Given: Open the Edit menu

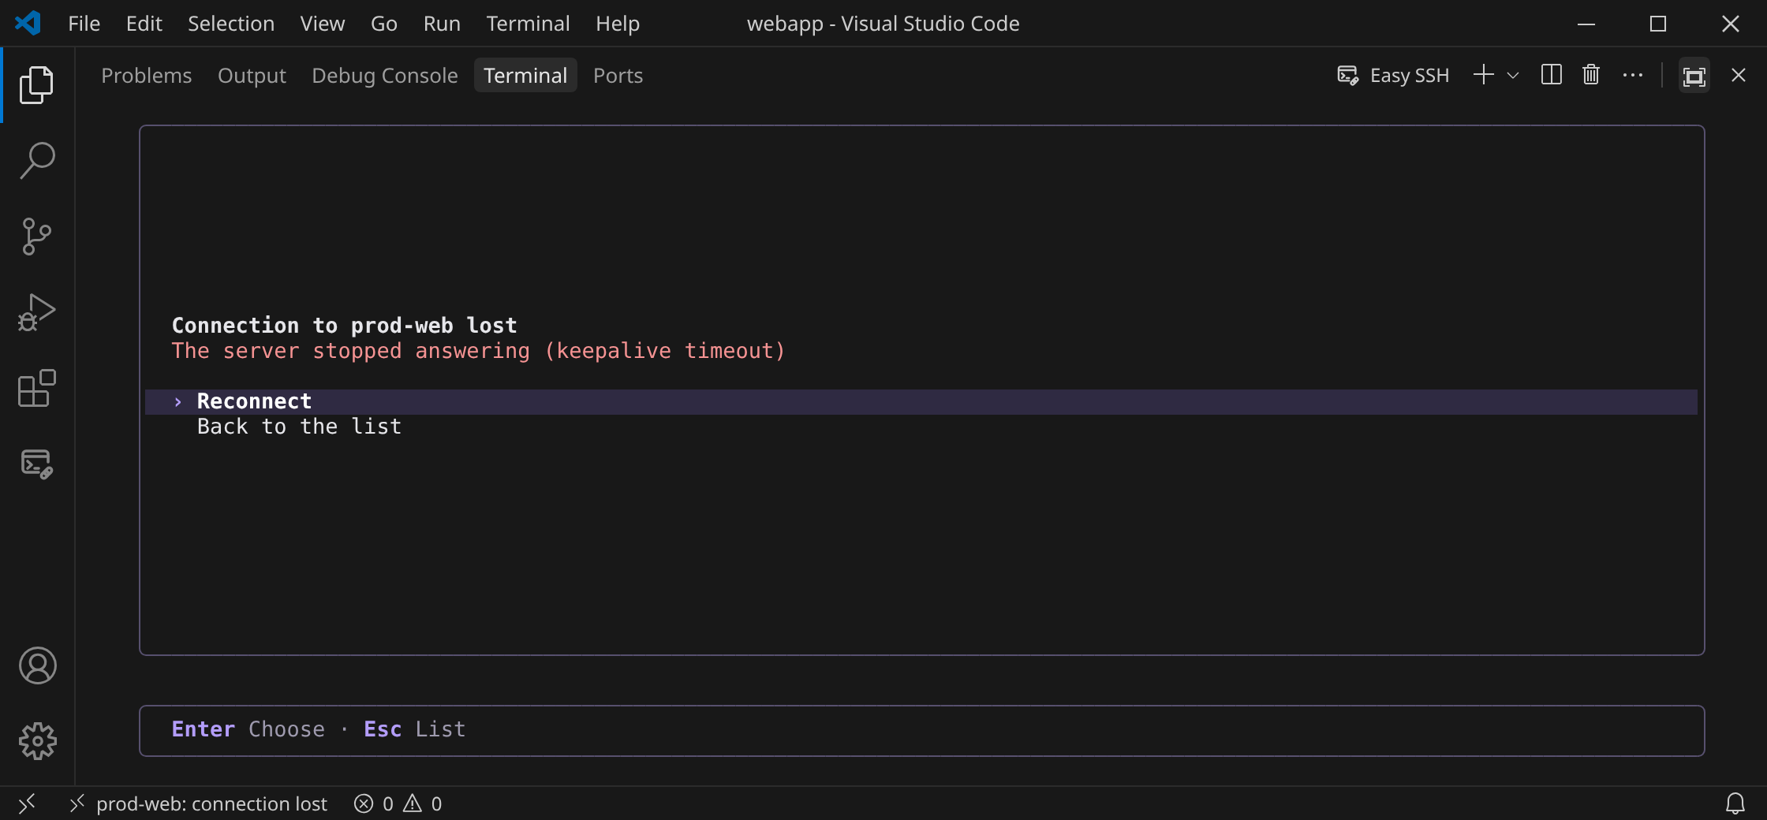Looking at the screenshot, I should click(x=144, y=24).
